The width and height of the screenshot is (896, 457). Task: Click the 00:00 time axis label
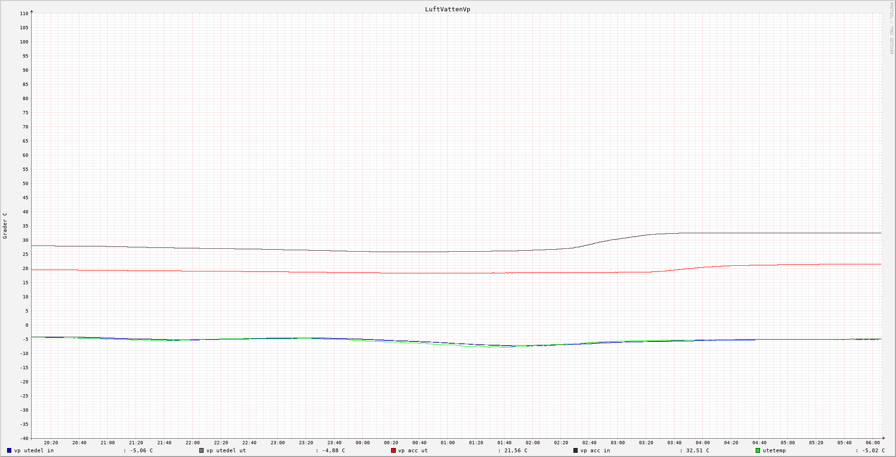363,443
